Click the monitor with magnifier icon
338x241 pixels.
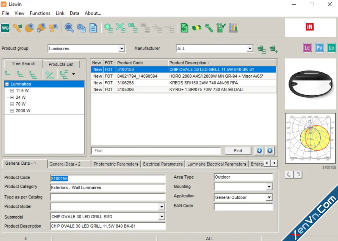(53, 28)
